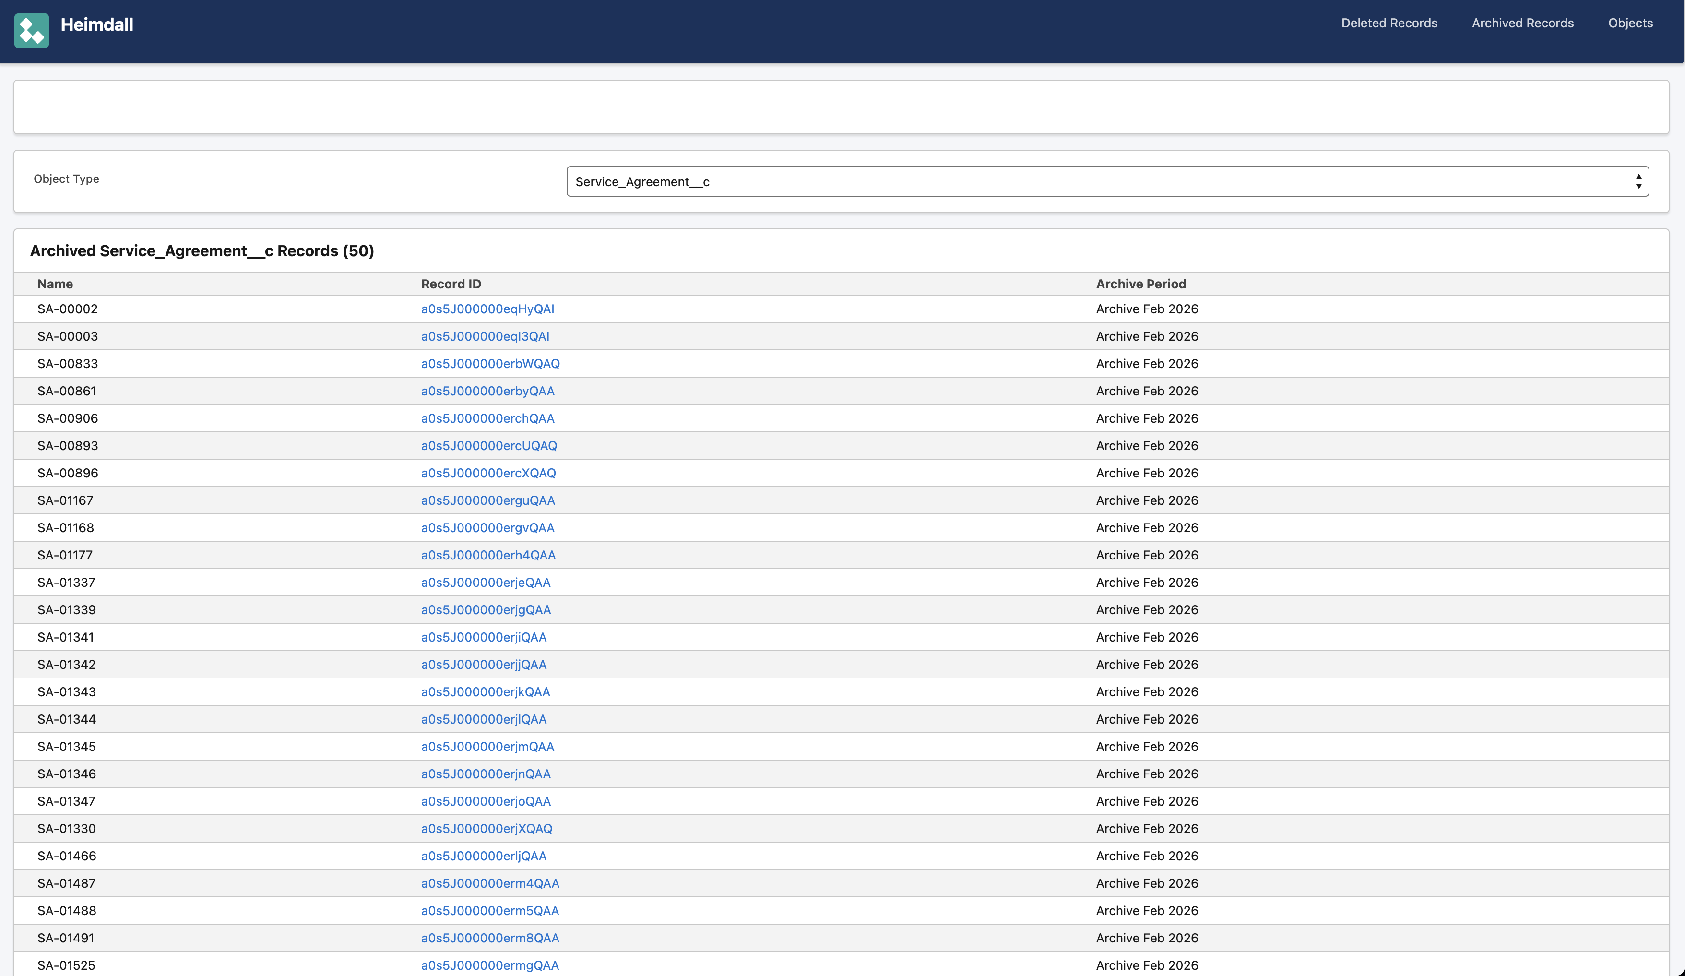Click the dropdown down stepper arrow

pyautogui.click(x=1639, y=187)
